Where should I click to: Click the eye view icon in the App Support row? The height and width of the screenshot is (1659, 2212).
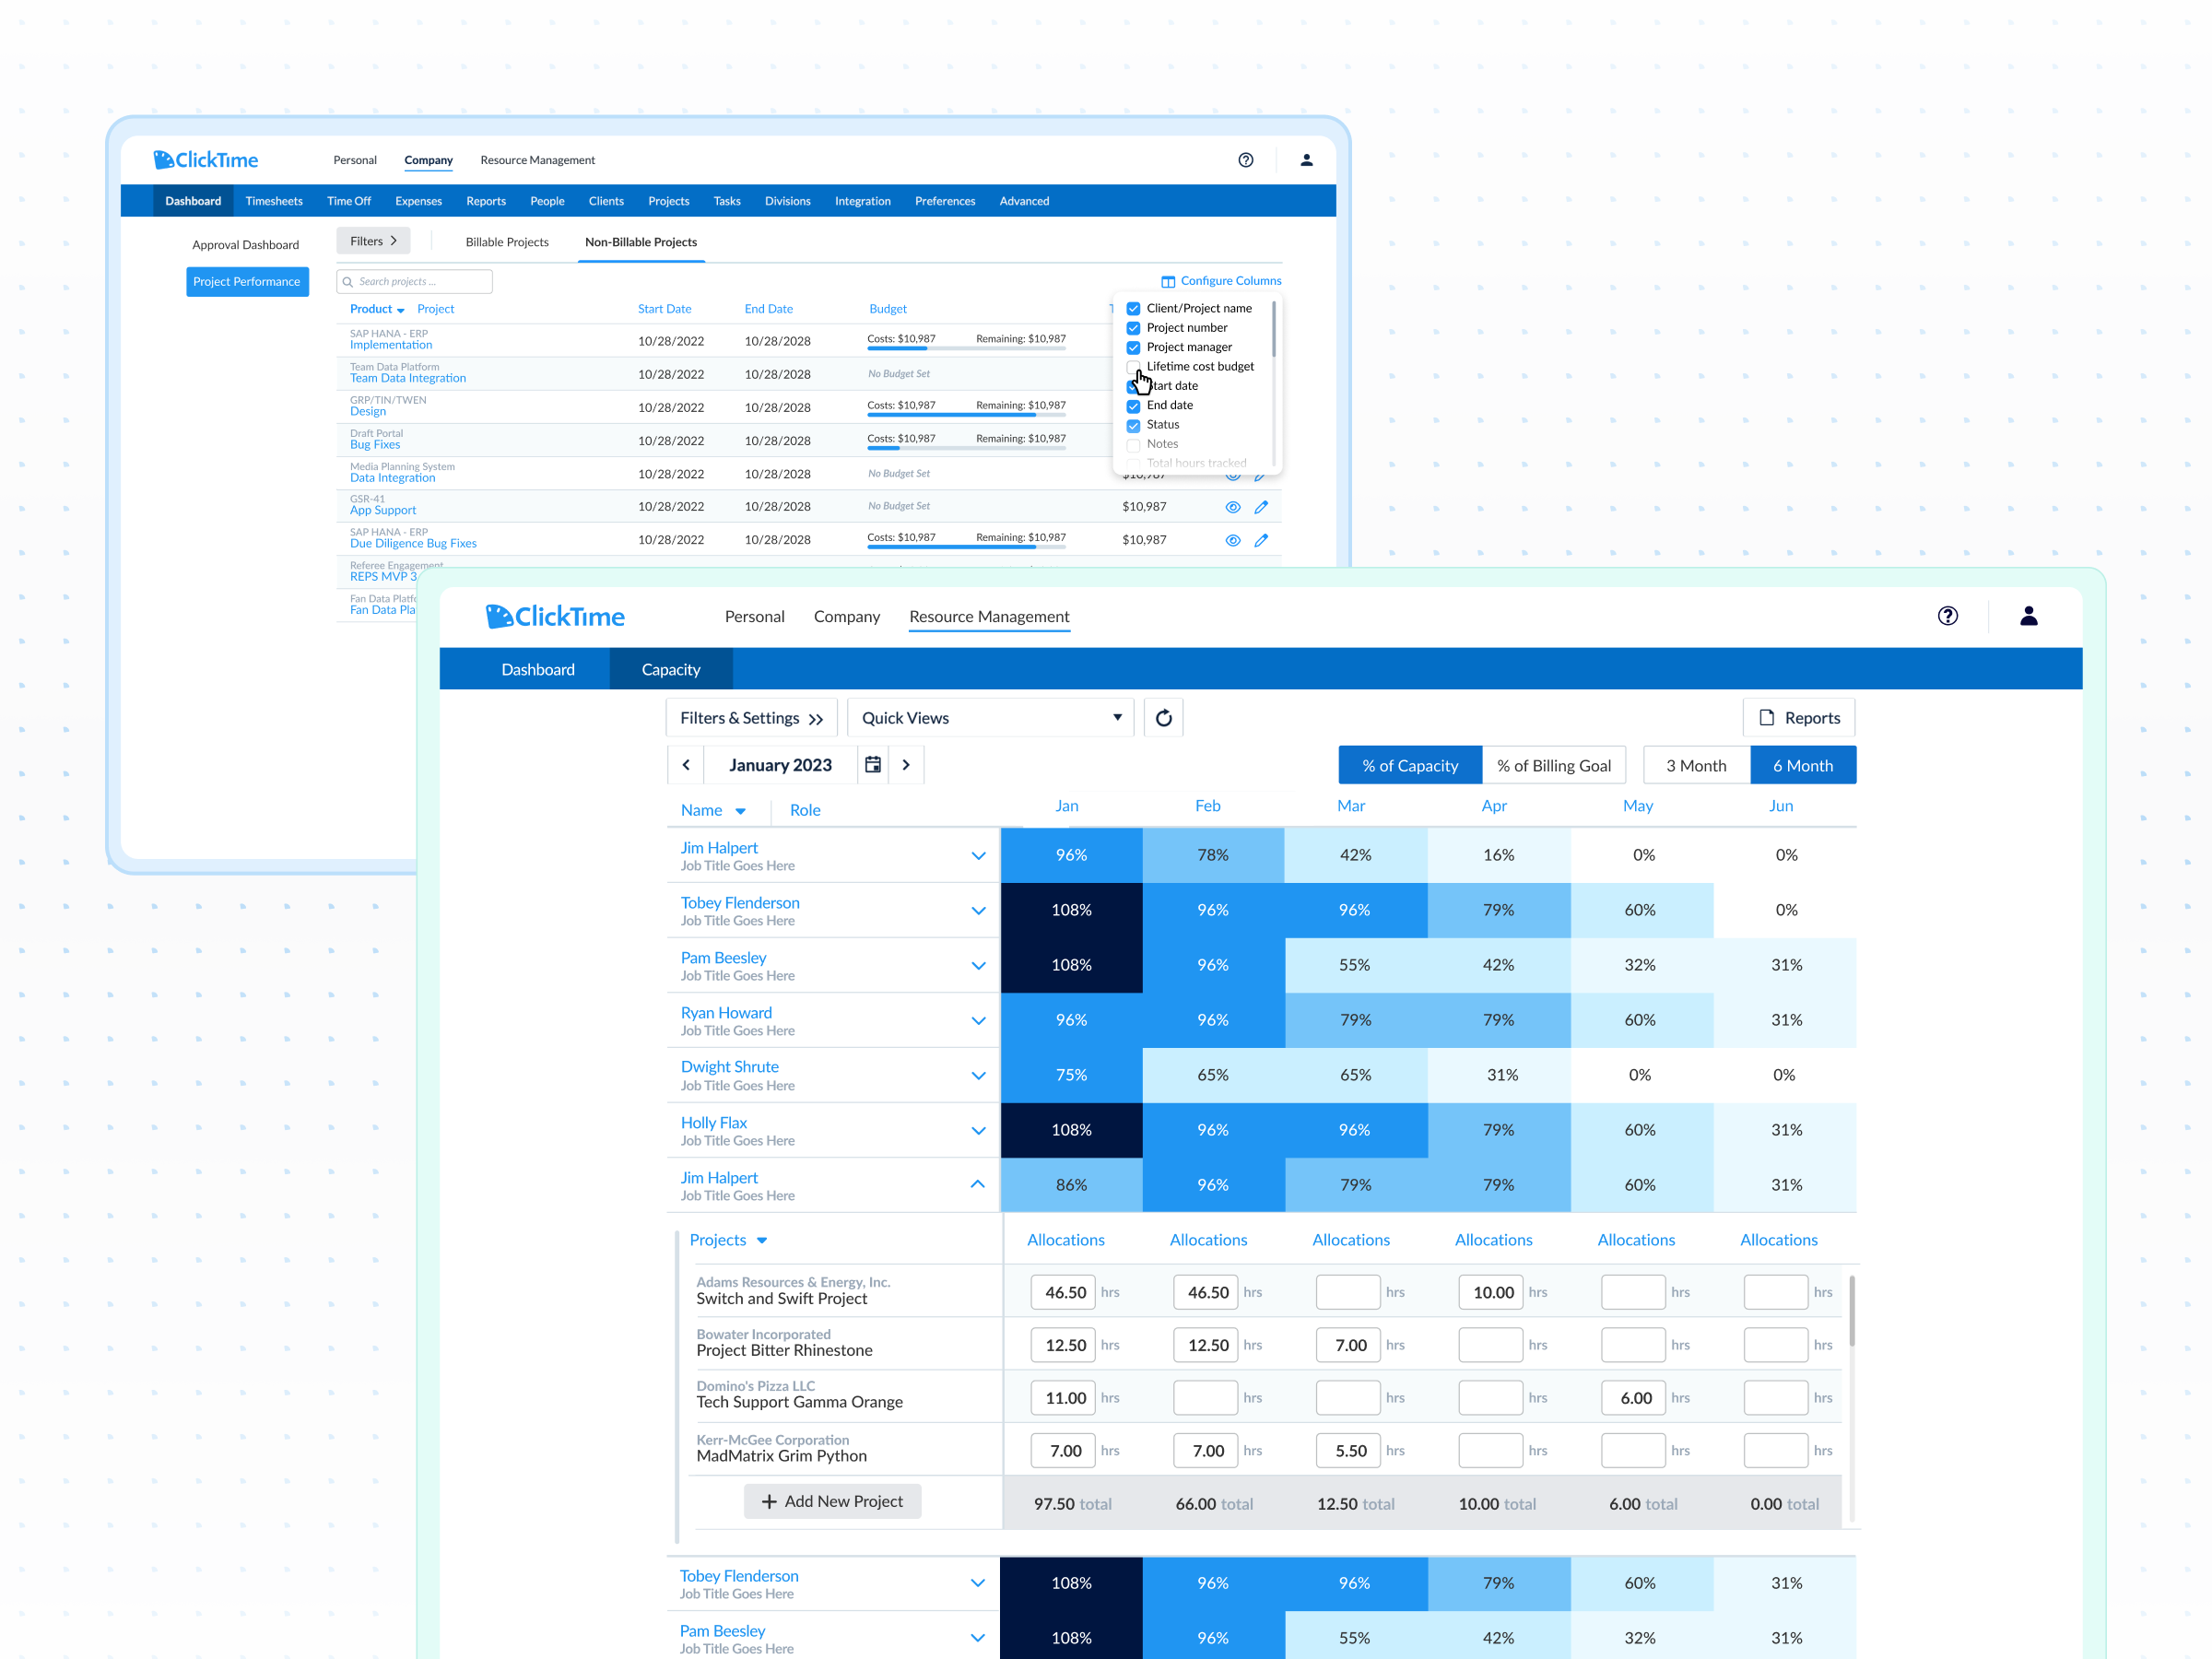[1232, 507]
